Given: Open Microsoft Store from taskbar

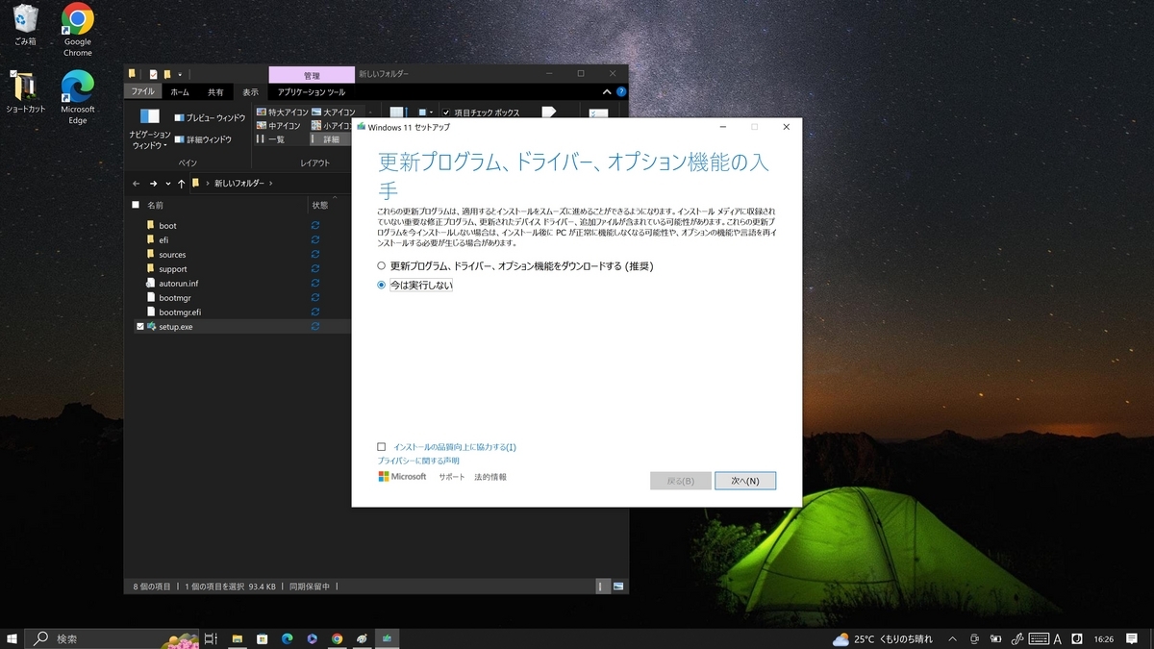Looking at the screenshot, I should [x=262, y=638].
